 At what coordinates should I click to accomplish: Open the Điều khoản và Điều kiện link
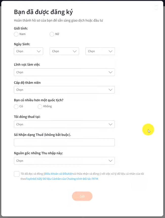(x=59, y=174)
